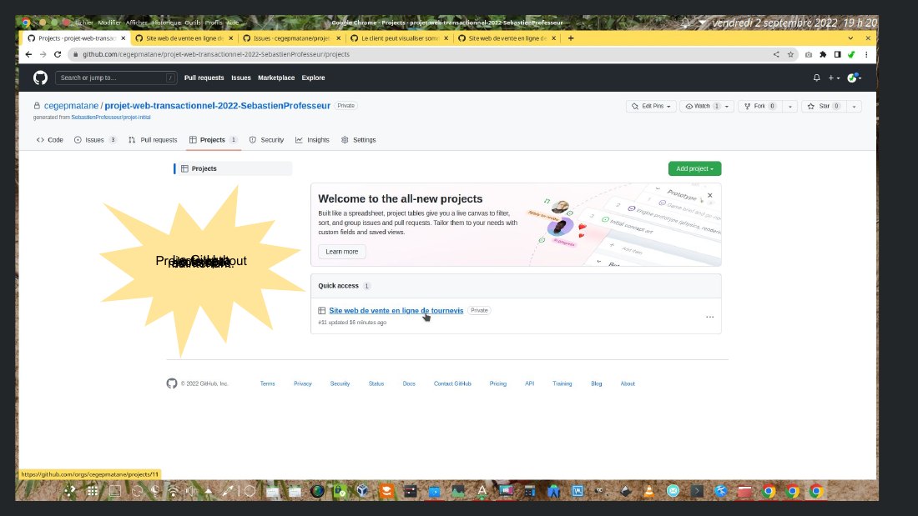The width and height of the screenshot is (918, 516).
Task: Open 'Site web de vente en ligne de tournevis' project
Action: tap(396, 311)
